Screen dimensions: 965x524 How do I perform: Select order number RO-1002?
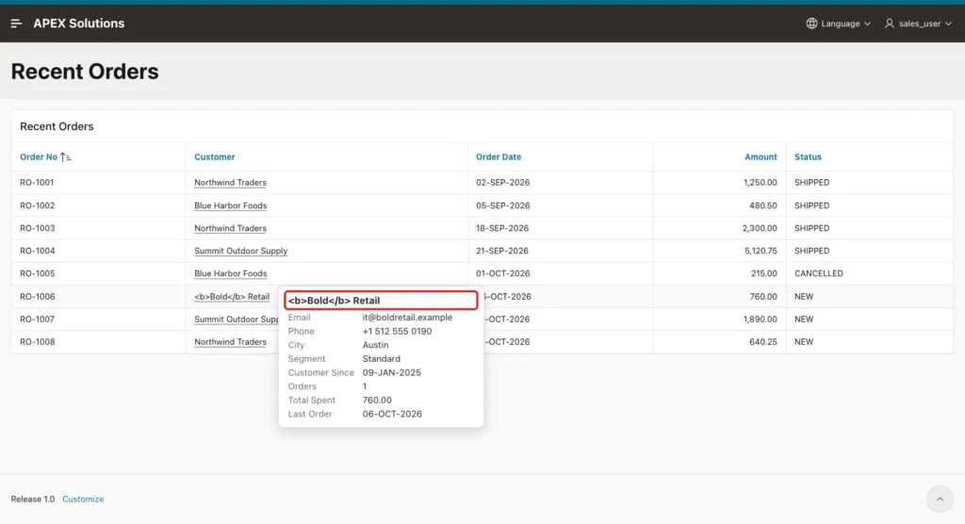[x=37, y=205]
